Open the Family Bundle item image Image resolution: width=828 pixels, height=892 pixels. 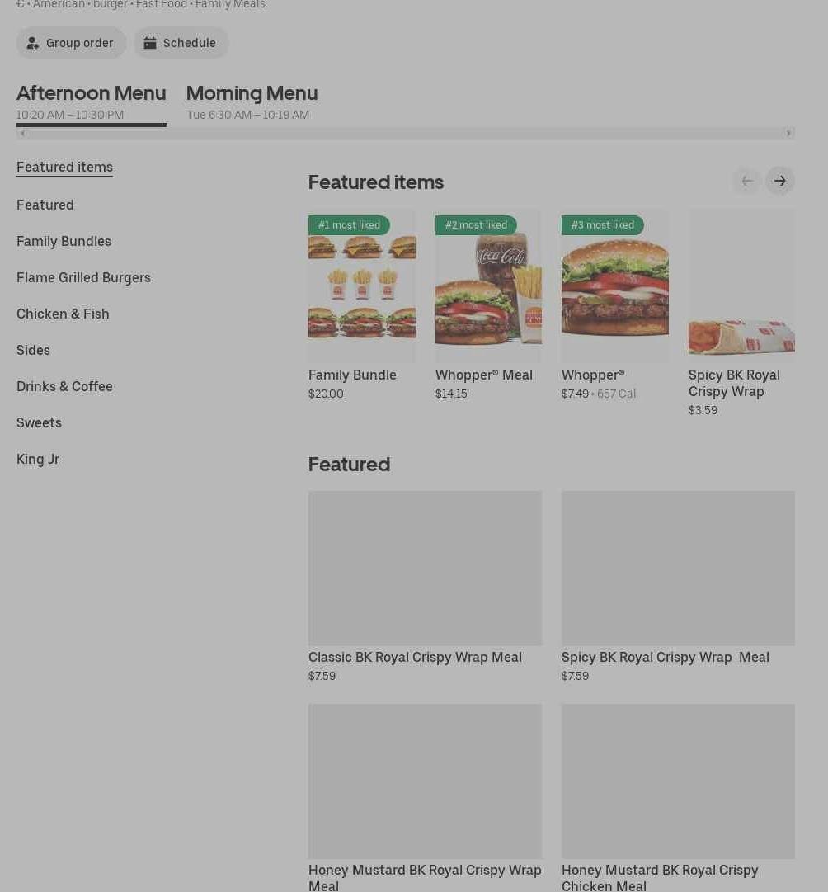click(x=361, y=286)
